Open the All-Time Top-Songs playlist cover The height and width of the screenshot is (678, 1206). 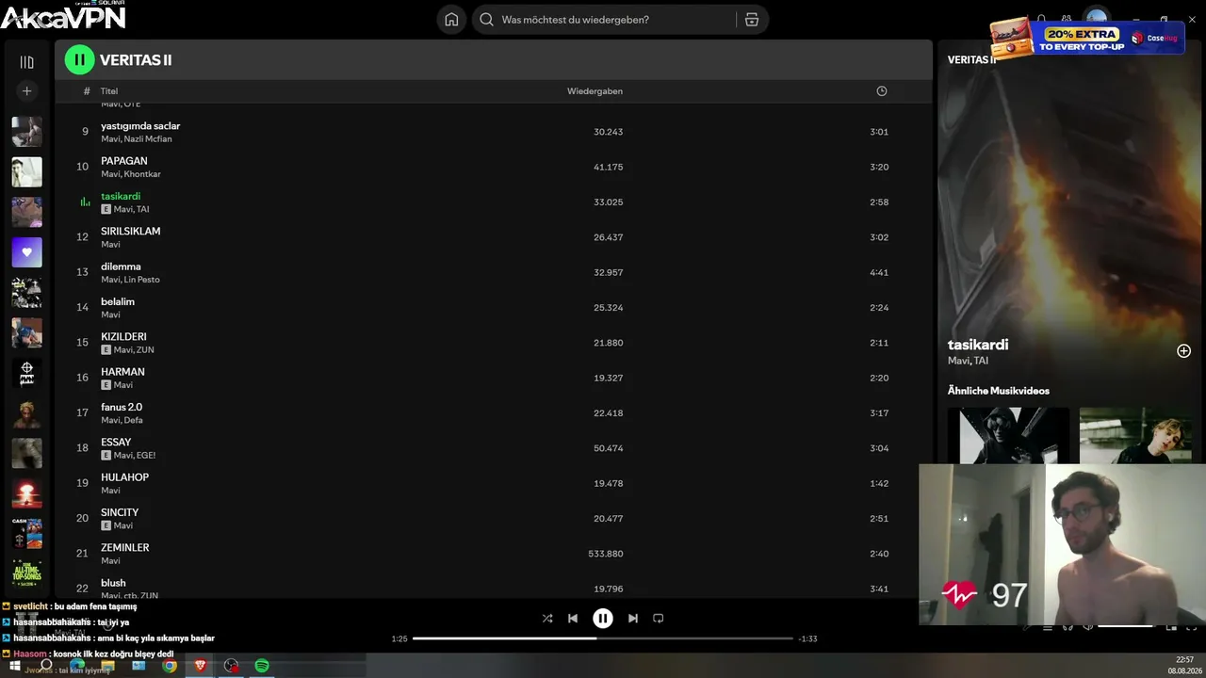click(x=26, y=573)
